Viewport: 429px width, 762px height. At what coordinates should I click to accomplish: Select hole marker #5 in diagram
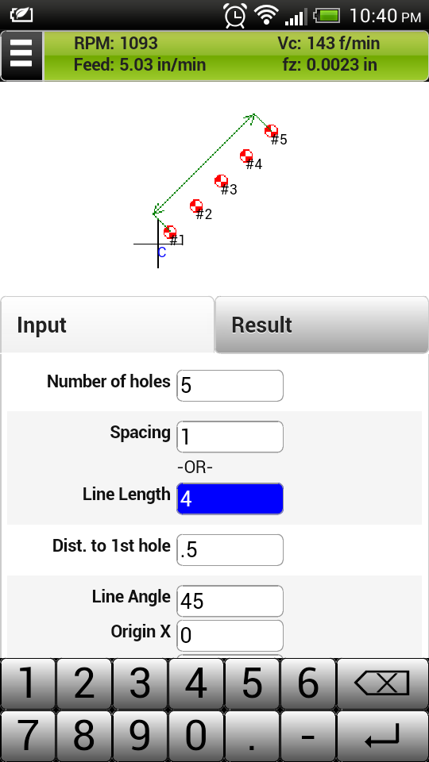point(271,131)
